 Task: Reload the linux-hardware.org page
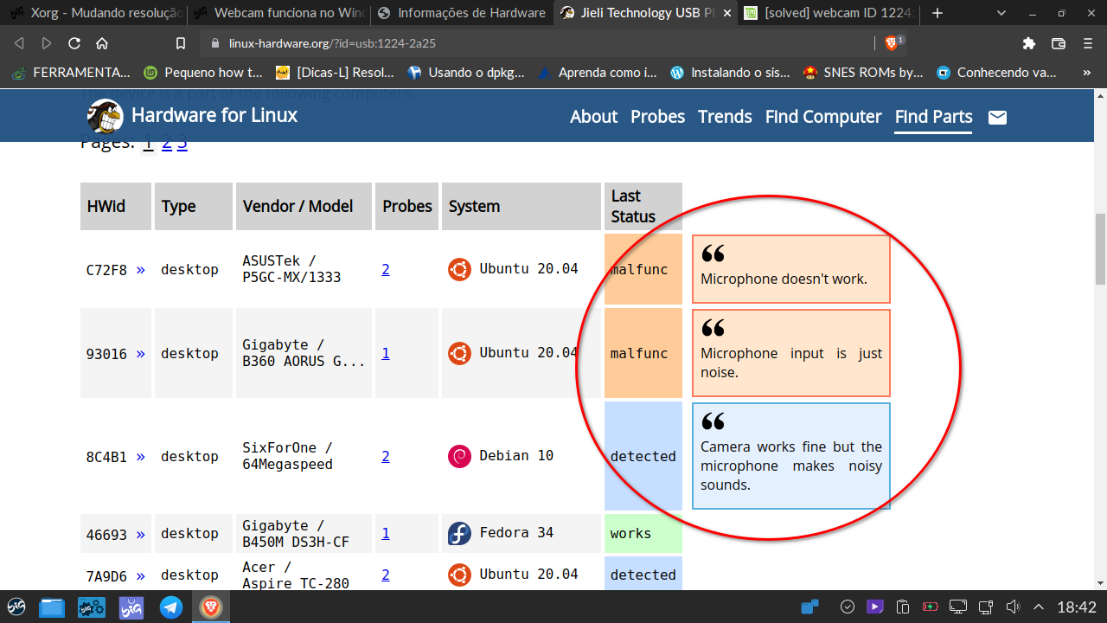tap(74, 43)
